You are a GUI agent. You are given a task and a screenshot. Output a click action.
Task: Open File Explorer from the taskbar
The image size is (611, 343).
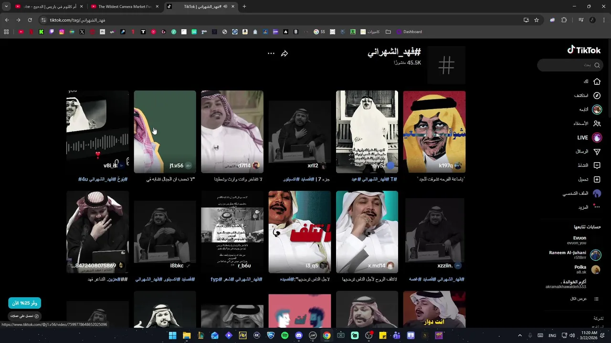point(187,335)
